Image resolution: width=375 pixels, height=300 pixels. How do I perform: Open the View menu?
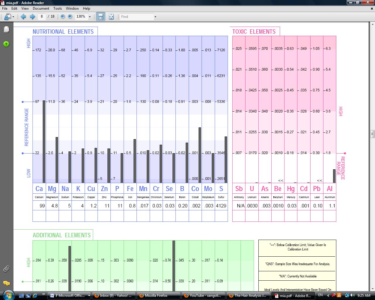(25, 8)
